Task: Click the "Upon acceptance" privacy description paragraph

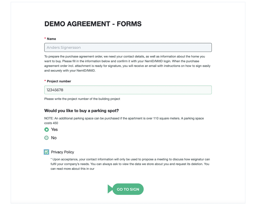Action: tap(130, 164)
